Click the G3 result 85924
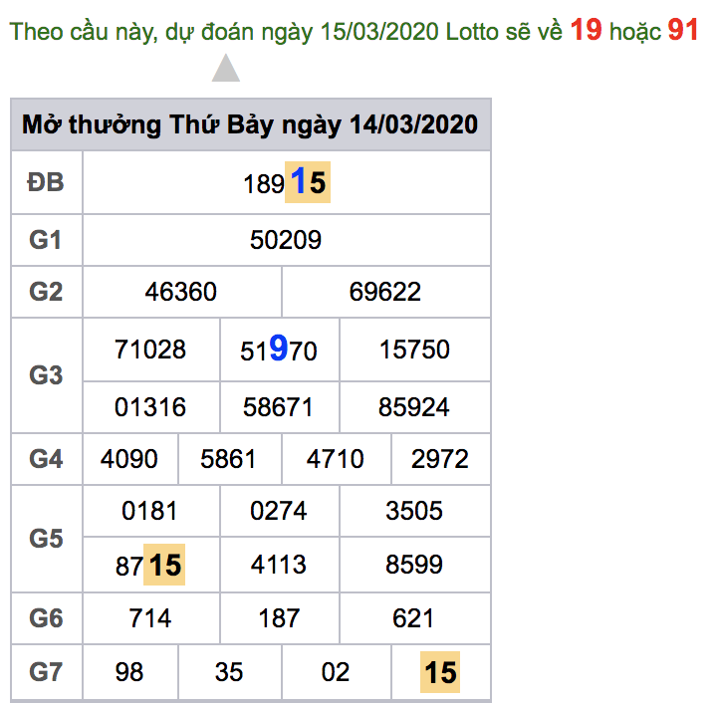Viewport: 717px width, 705px height. pyautogui.click(x=414, y=407)
